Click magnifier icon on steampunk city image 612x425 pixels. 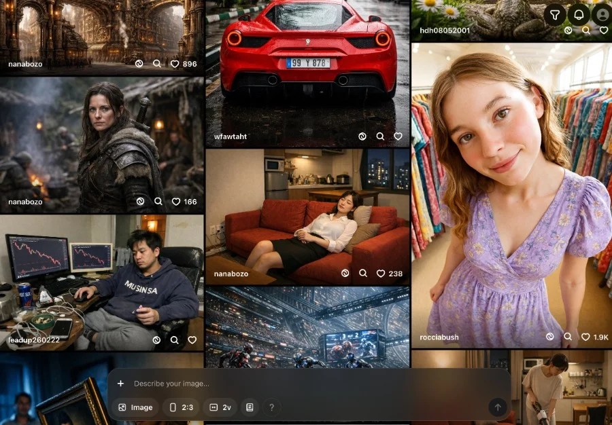(x=157, y=64)
